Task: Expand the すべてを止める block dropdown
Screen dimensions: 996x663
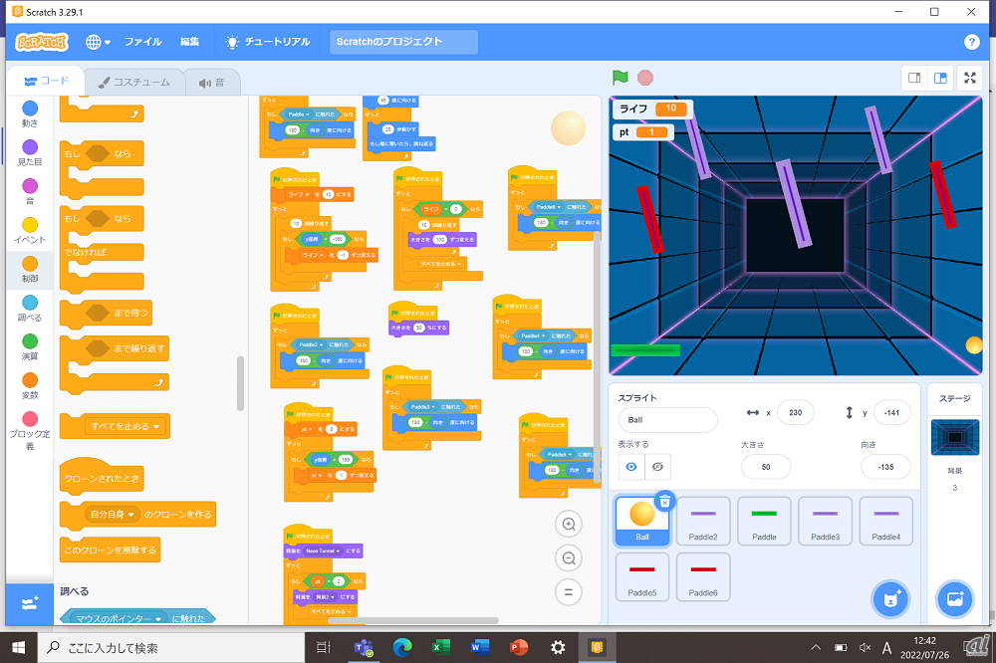Action: 157,427
